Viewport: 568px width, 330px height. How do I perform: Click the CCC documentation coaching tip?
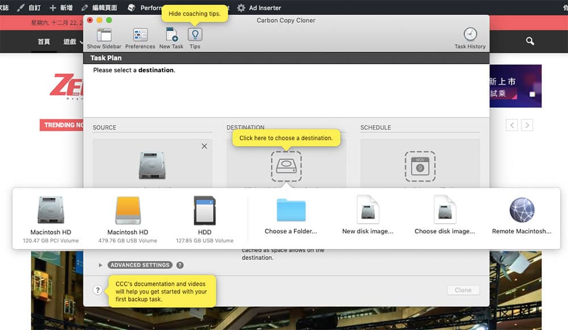(x=161, y=291)
